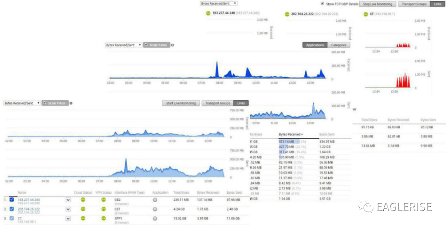Click Stop Live Monitoring button
The height and width of the screenshot is (225, 446).
[x=377, y=4]
